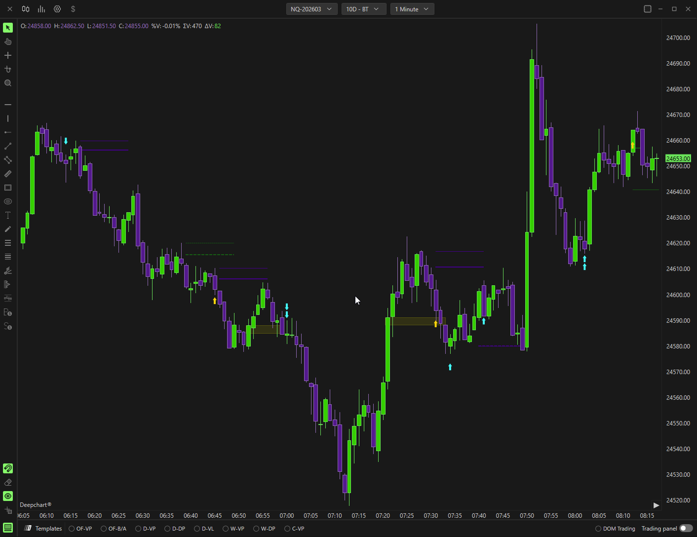Viewport: 697px width, 537px height.
Task: Select the OF-VP template radio button
Action: (x=72, y=529)
